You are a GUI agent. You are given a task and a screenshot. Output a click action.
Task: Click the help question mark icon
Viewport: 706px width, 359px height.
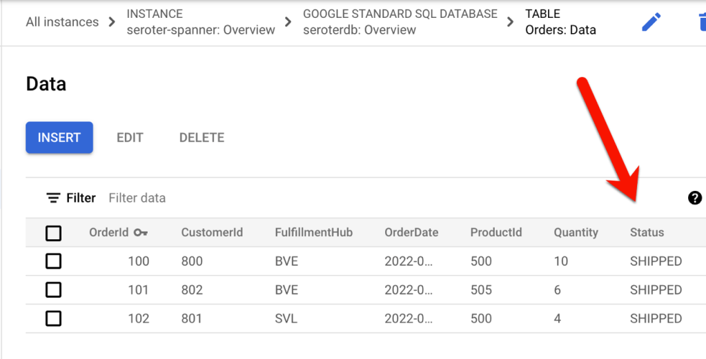pos(694,198)
